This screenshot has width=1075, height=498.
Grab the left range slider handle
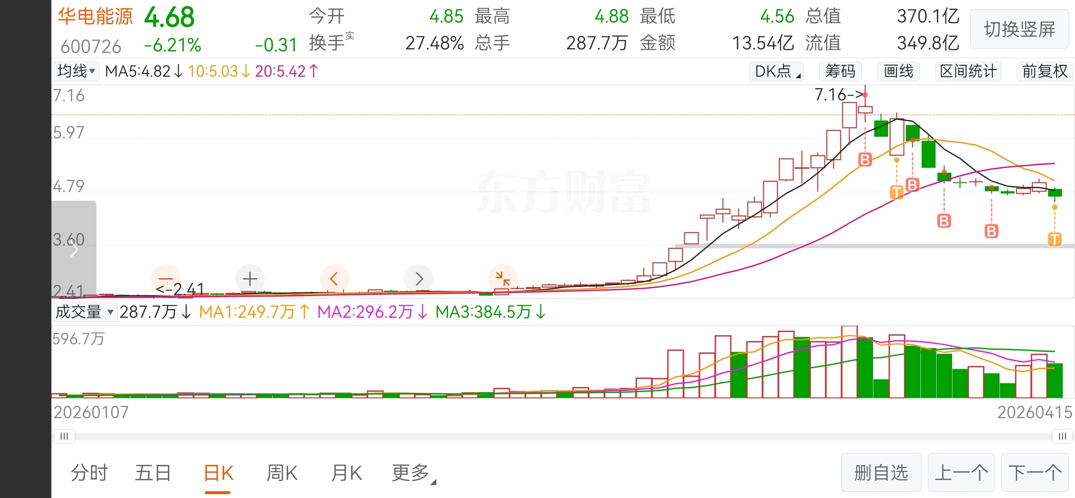pyautogui.click(x=64, y=436)
